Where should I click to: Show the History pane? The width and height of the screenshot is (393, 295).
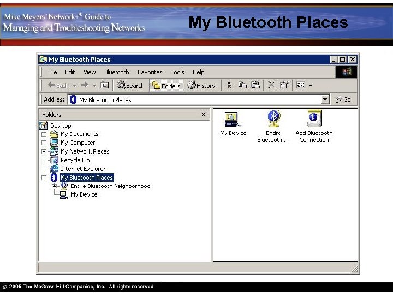[201, 86]
